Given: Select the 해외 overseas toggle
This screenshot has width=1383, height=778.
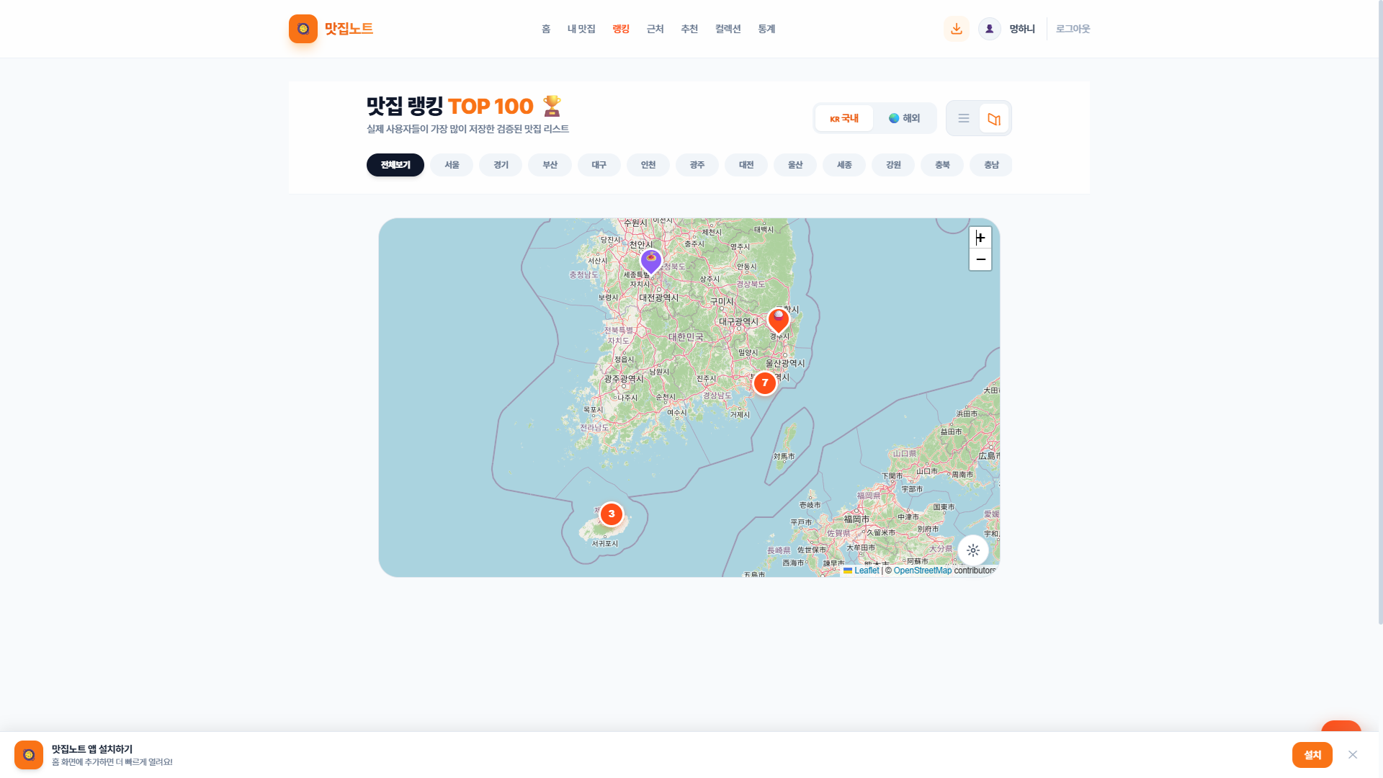Looking at the screenshot, I should [904, 118].
